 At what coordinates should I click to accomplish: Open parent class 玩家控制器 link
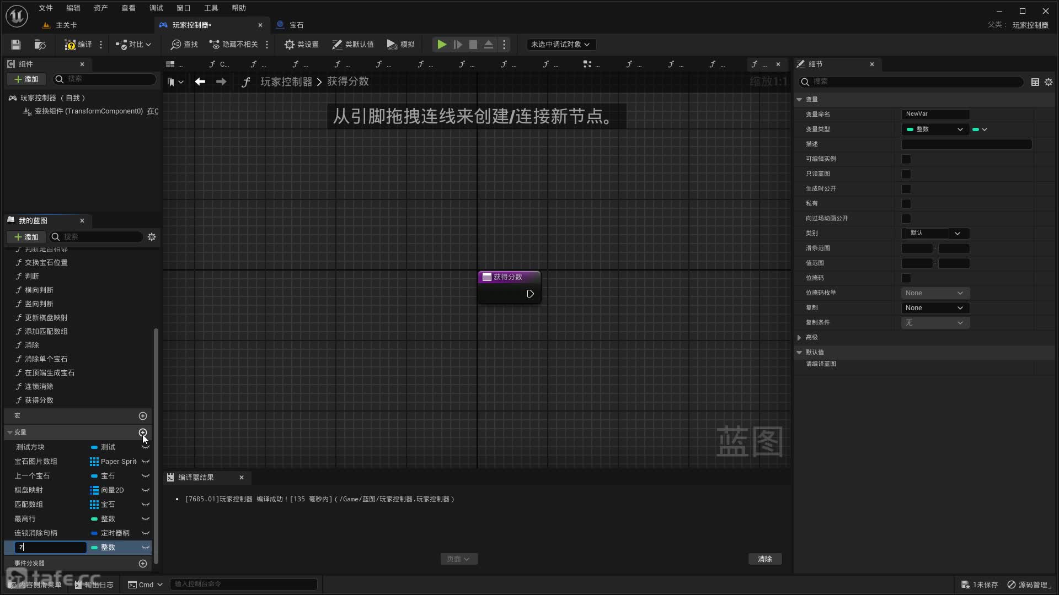tap(1030, 25)
